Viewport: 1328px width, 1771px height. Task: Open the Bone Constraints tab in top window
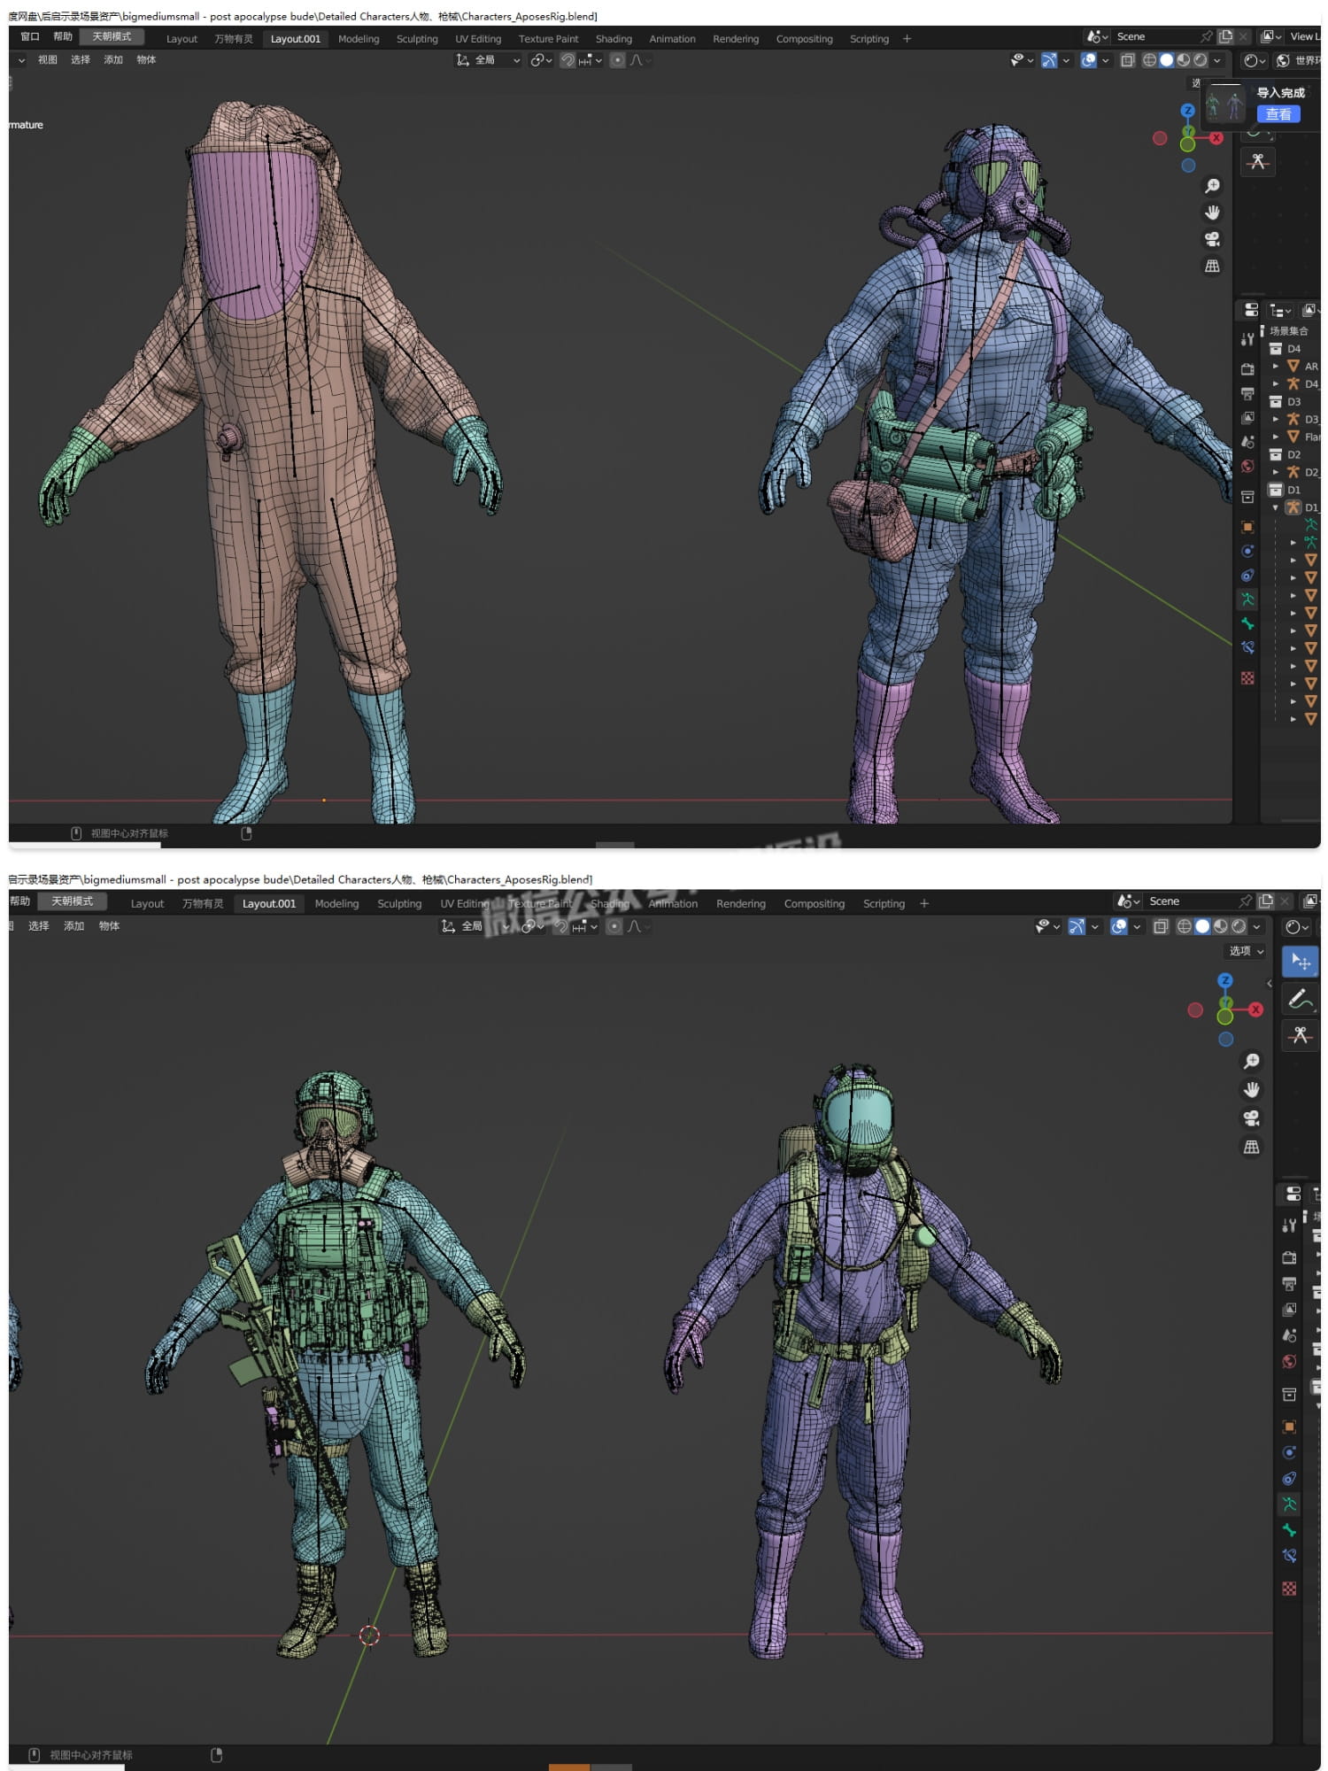[1247, 647]
